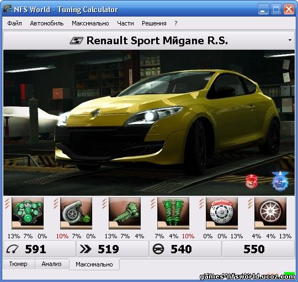Click the stripes marker left of suspension
The width and height of the screenshot is (298, 282).
coord(153,203)
